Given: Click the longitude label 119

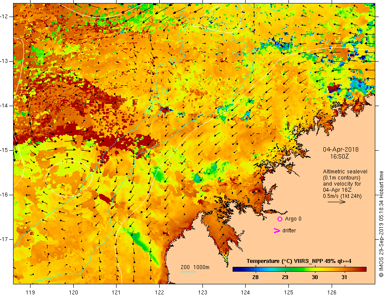Looking at the screenshot, I should click(x=31, y=292).
